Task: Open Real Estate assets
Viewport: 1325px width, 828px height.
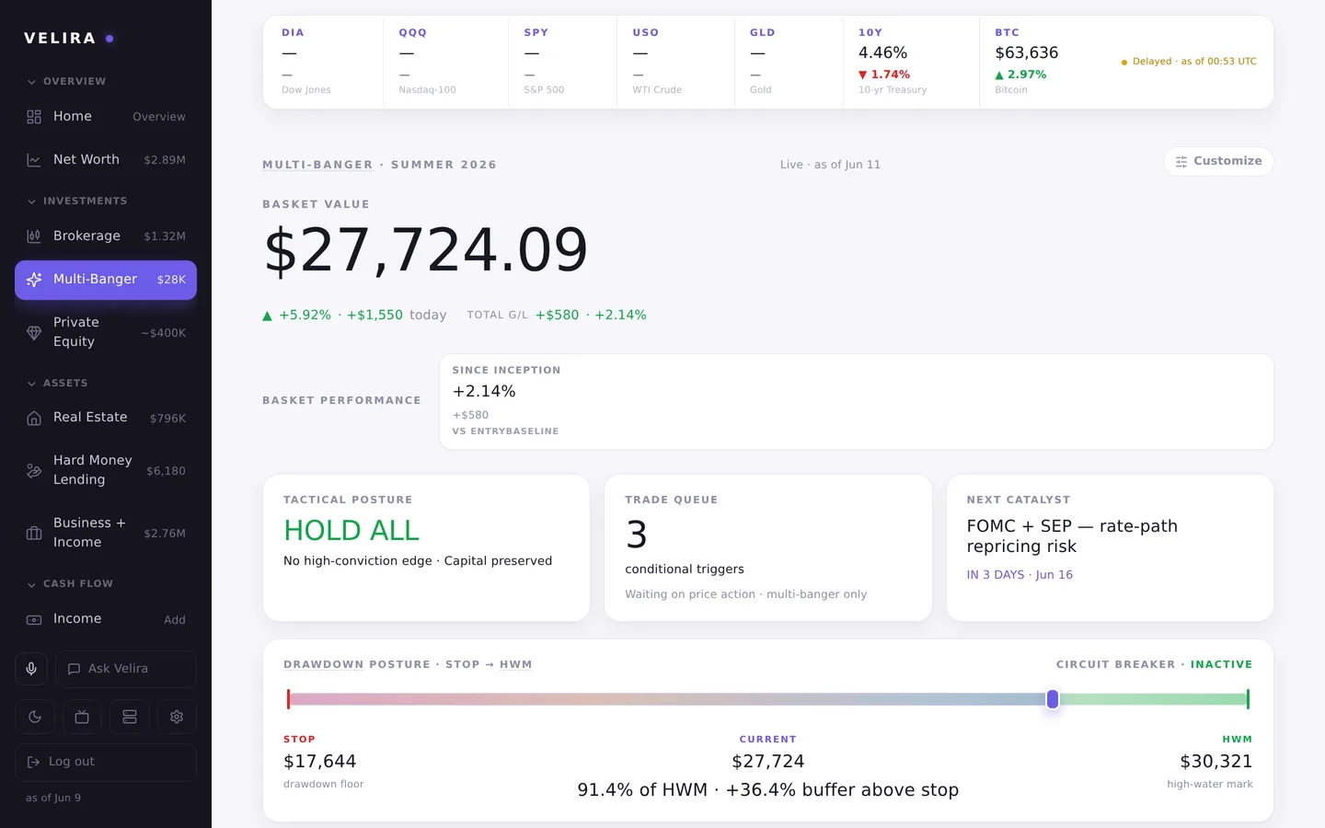Action: point(106,418)
